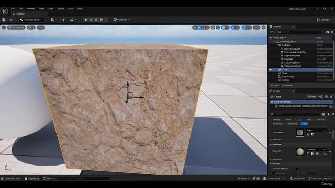The height and width of the screenshot is (188, 335).
Task: Select the Floor actor in the Outliner
Action: coord(285,73)
